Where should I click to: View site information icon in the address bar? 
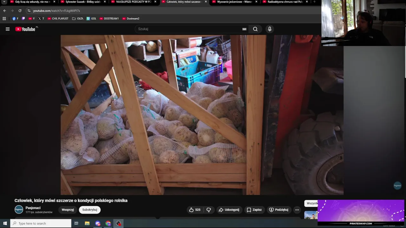pyautogui.click(x=29, y=10)
